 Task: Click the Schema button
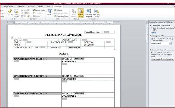click(x=58, y=10)
